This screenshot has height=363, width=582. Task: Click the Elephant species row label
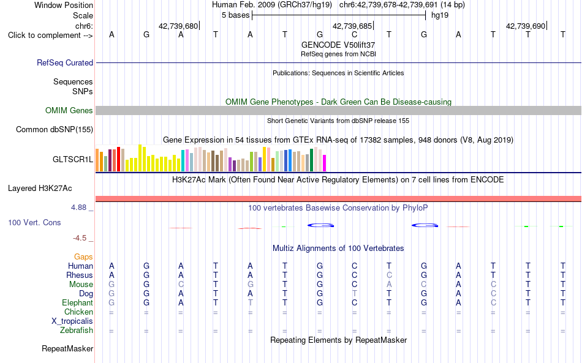coord(77,303)
